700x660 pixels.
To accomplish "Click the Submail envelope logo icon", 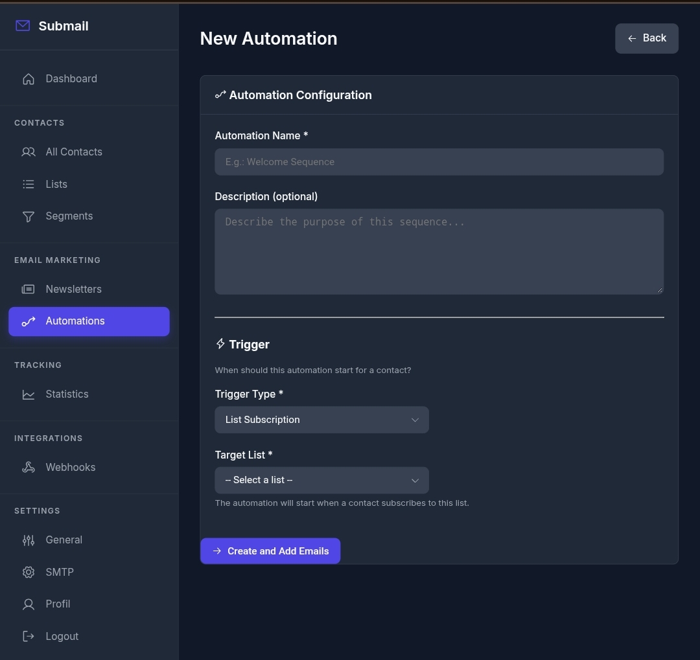I will [x=23, y=26].
